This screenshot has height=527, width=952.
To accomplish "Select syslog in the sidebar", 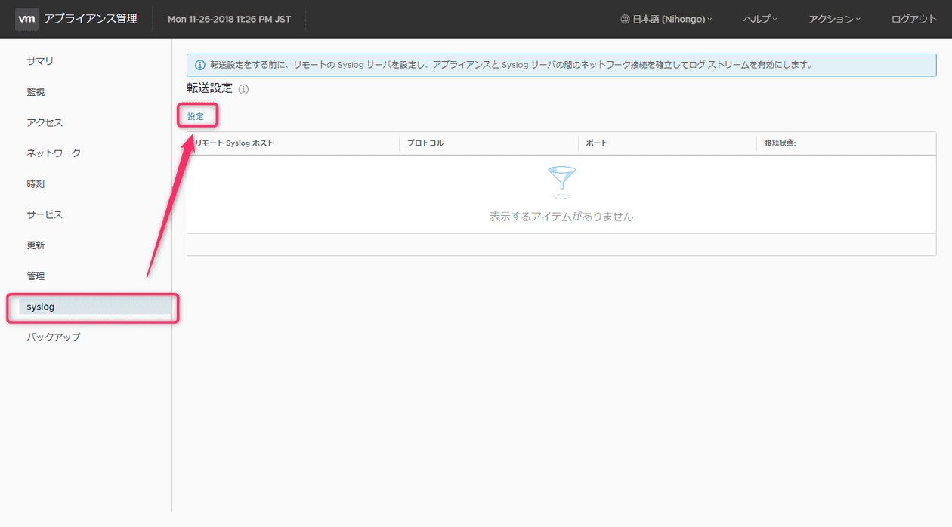I will click(40, 307).
